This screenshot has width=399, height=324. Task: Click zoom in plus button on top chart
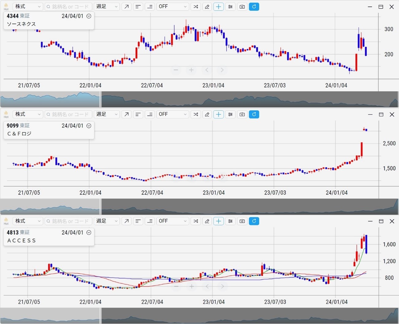pos(191,70)
